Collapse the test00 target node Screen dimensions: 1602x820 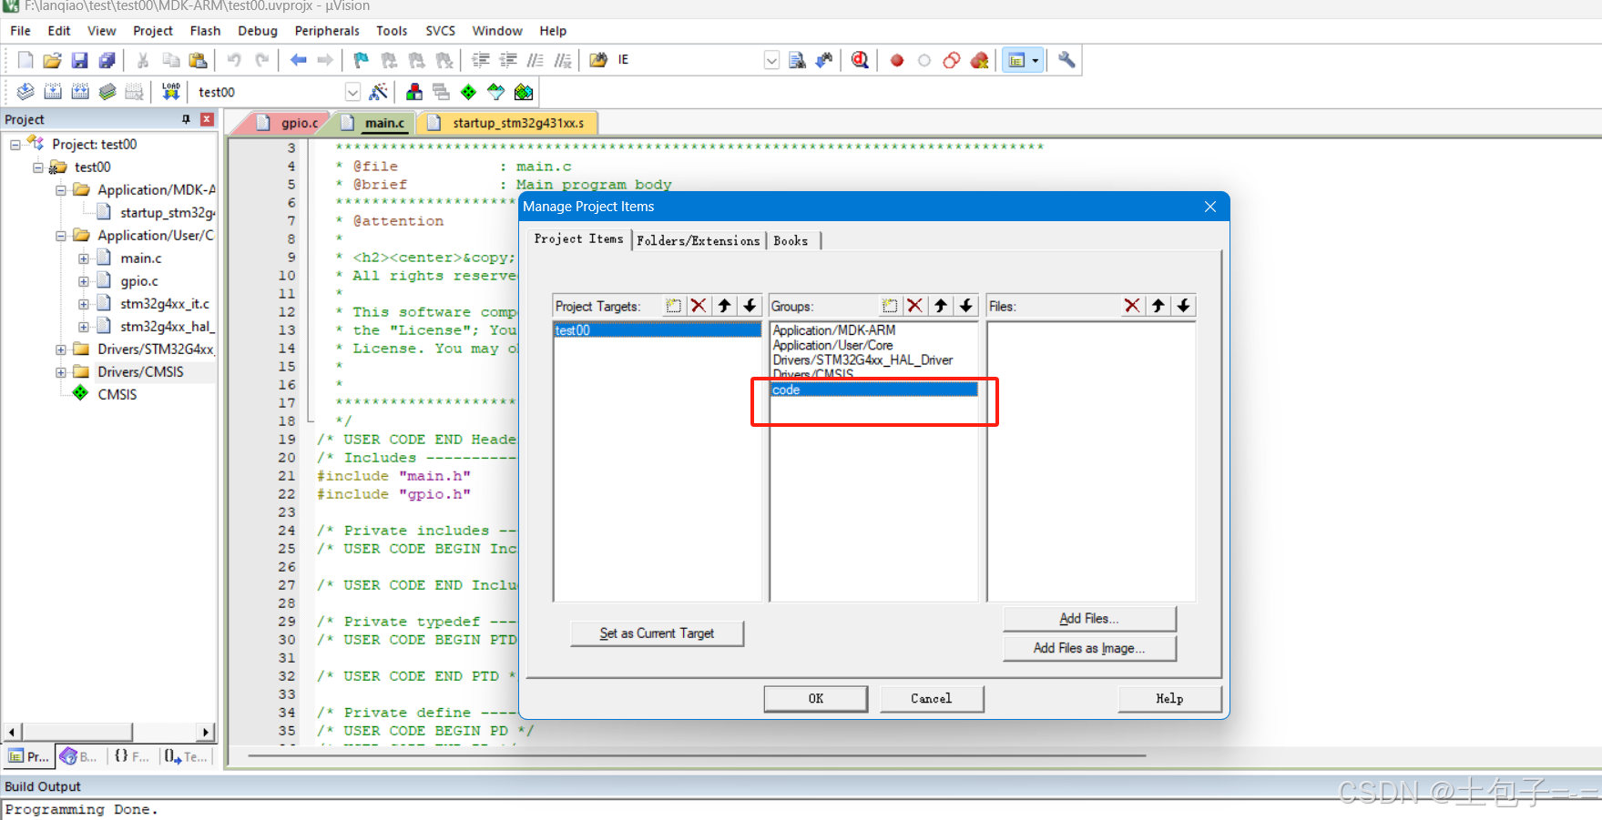(38, 167)
